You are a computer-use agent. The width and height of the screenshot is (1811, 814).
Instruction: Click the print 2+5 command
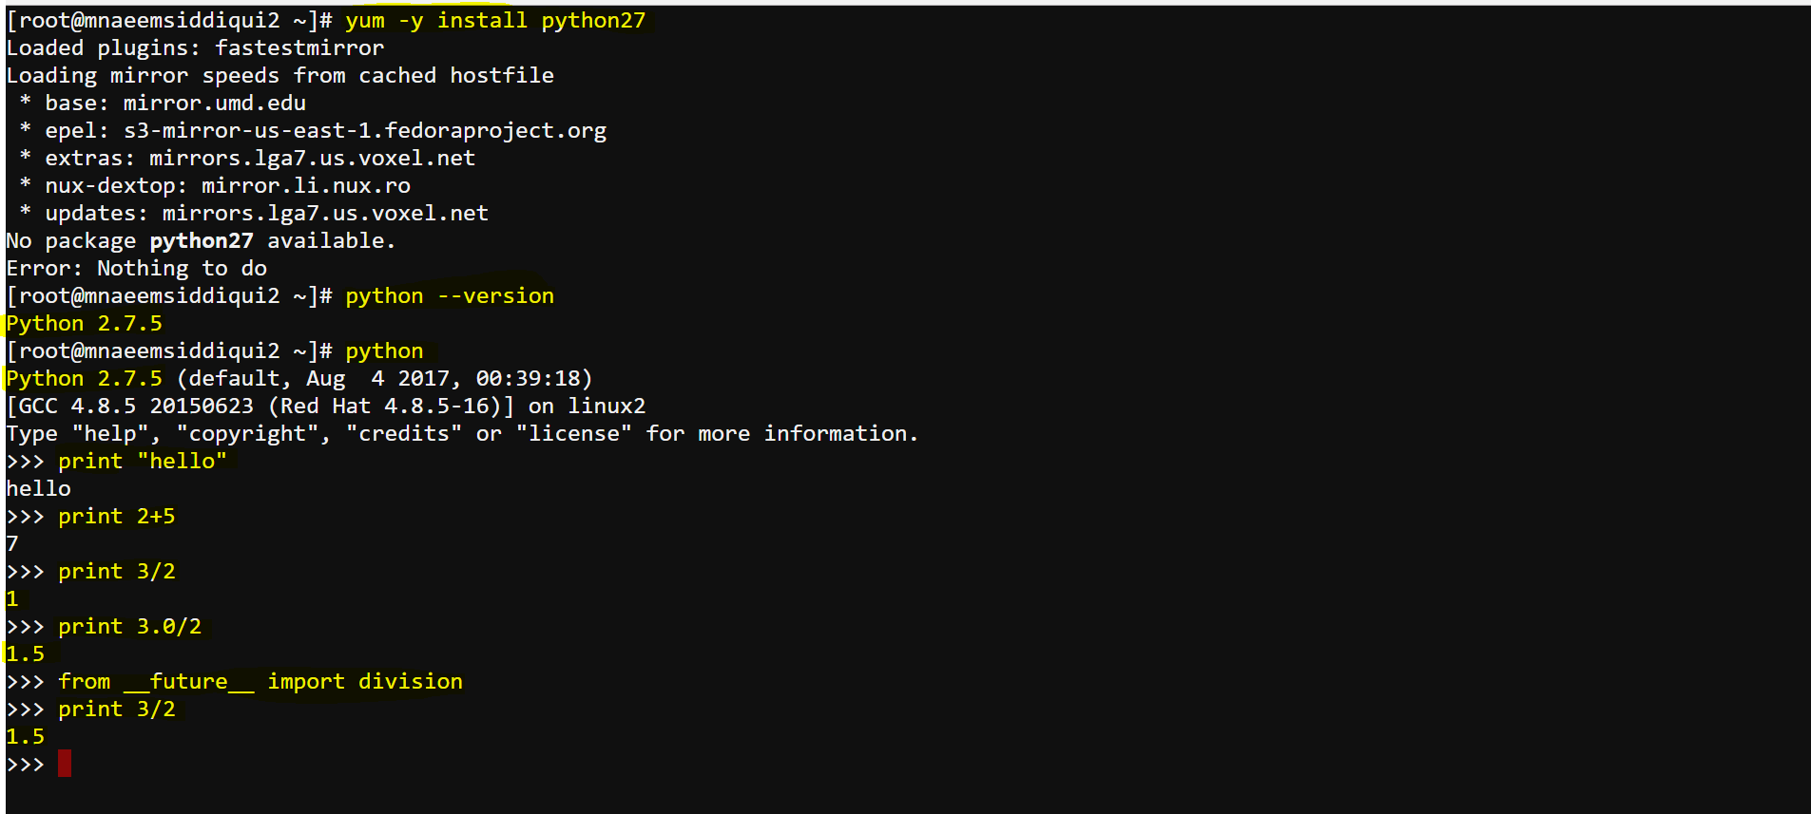(x=117, y=516)
